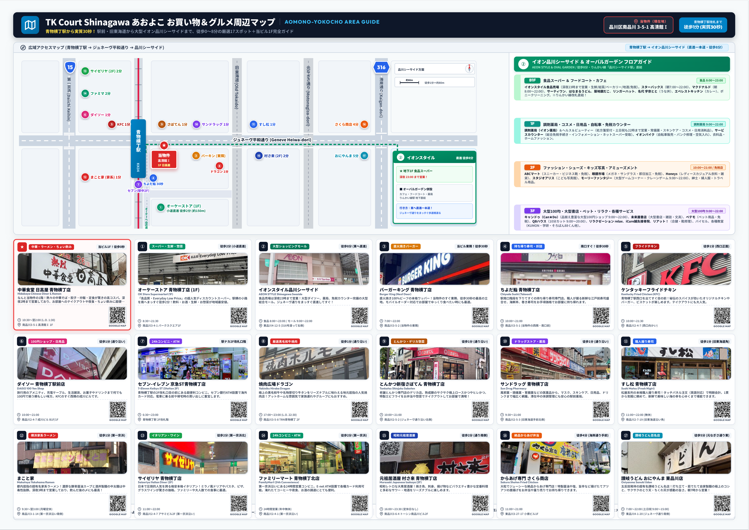Viewport: 749px width, 530px height.
Task: Select the 2F floor badge in the floor guide
Action: 532,167
